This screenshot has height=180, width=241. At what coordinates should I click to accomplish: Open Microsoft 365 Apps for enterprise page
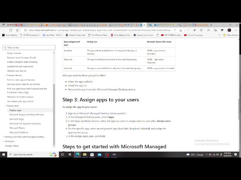[25, 123]
